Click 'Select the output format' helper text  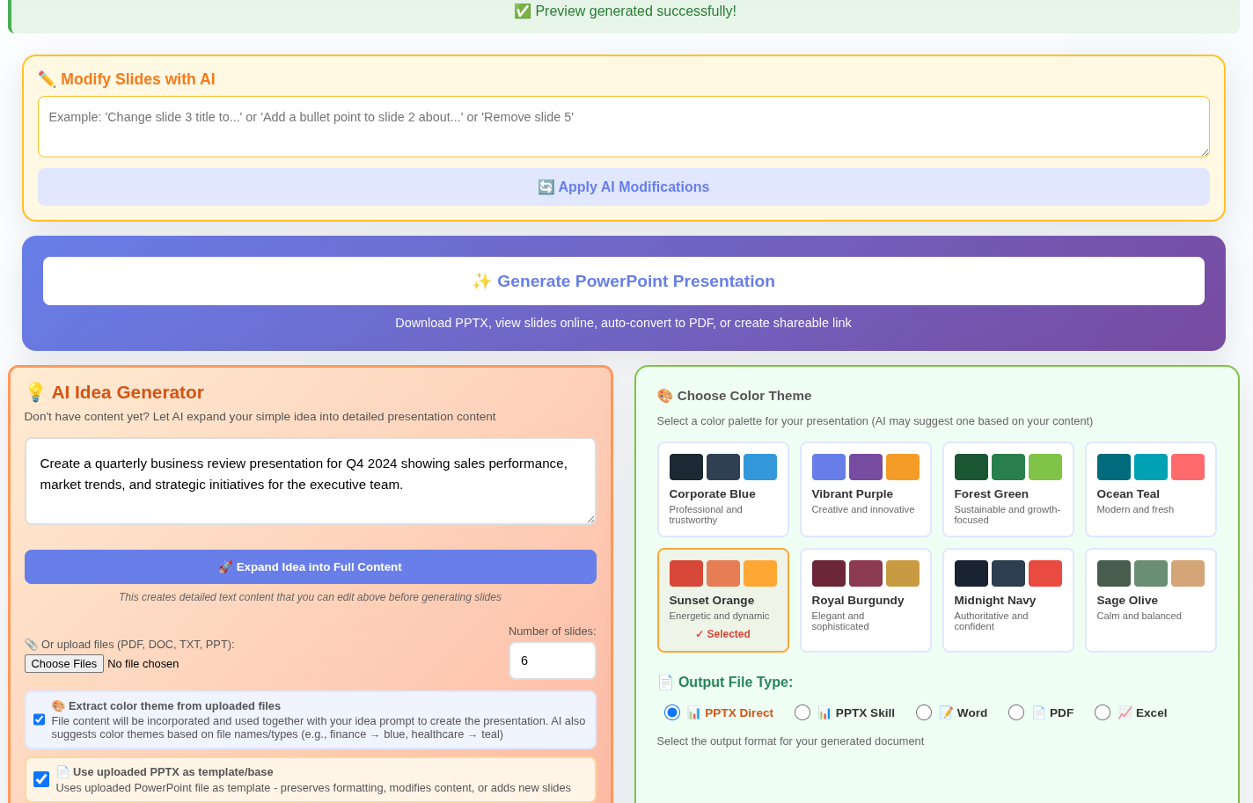click(790, 741)
